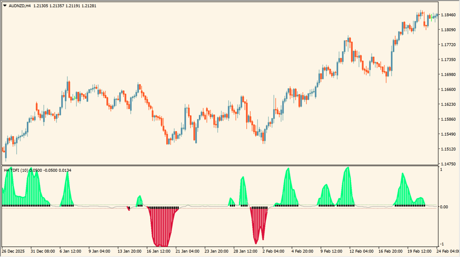The height and width of the screenshot is (257, 460).
Task: Click the largest red TDFI histogram near 16 Jan
Action: 161,228
